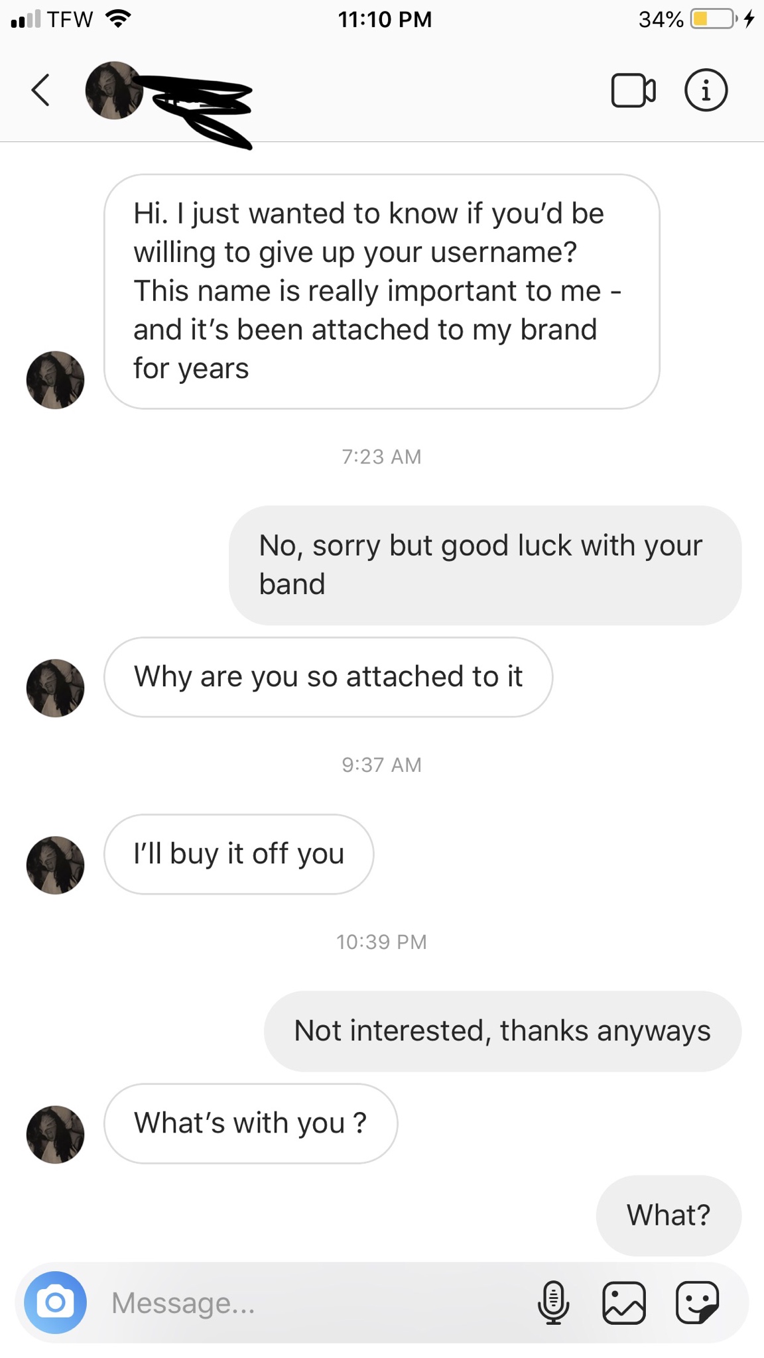764x1358 pixels.
Task: Tap avatar next to "Why are you so attached"
Action: coord(55,688)
